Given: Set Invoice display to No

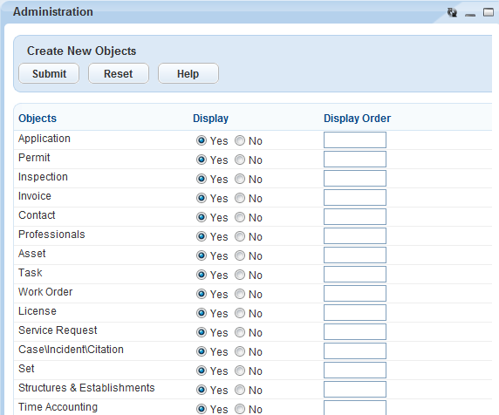Looking at the screenshot, I should click(x=240, y=198).
